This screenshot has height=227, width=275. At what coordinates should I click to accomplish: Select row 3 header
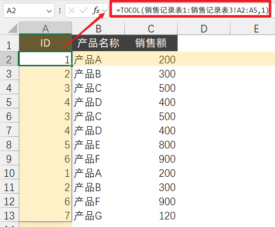coord(9,73)
